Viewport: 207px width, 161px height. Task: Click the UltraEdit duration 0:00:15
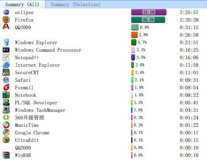(189, 140)
